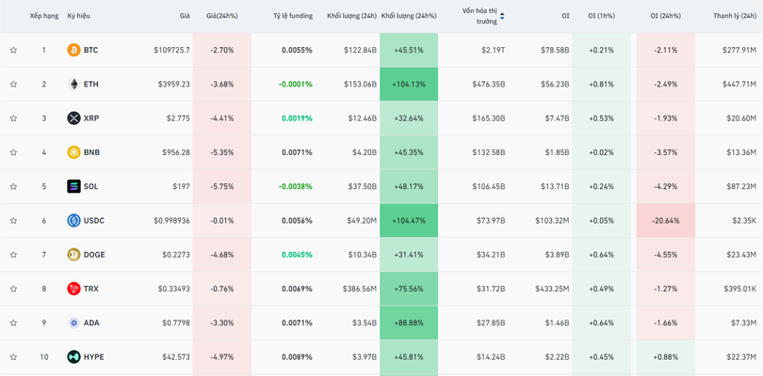Viewport: 763px width, 376px height.
Task: Sort table by Giá column header
Action: pyautogui.click(x=184, y=16)
